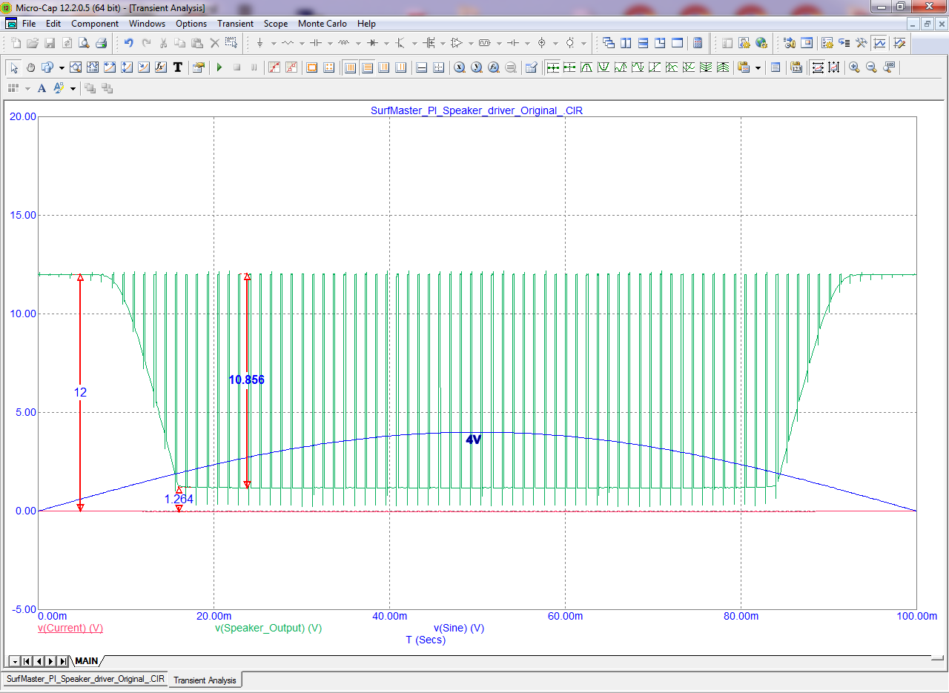Click the Zoom In magnifier icon

click(x=854, y=67)
